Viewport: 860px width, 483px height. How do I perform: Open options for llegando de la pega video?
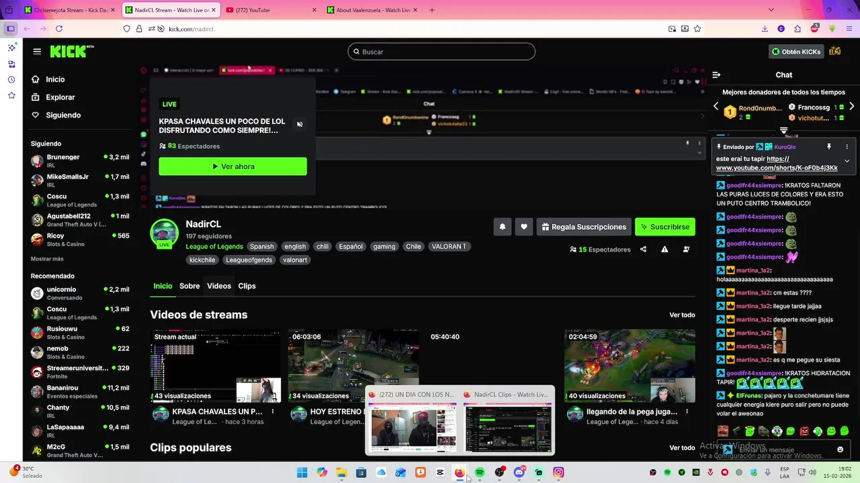[687, 411]
